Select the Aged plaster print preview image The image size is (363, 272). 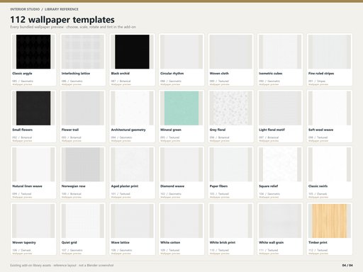pyautogui.click(x=132, y=164)
